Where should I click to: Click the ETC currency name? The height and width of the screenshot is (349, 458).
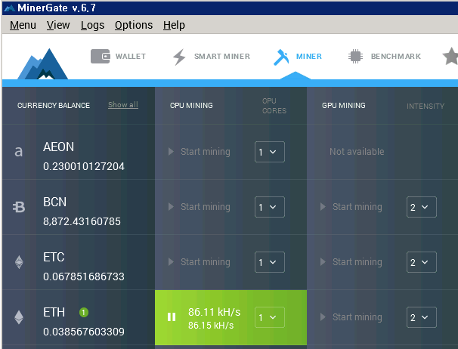click(x=54, y=258)
